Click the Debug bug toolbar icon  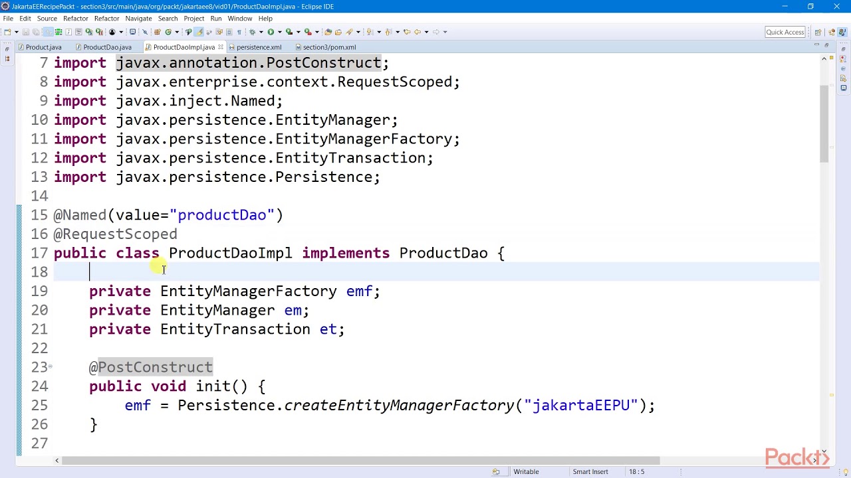coord(252,32)
